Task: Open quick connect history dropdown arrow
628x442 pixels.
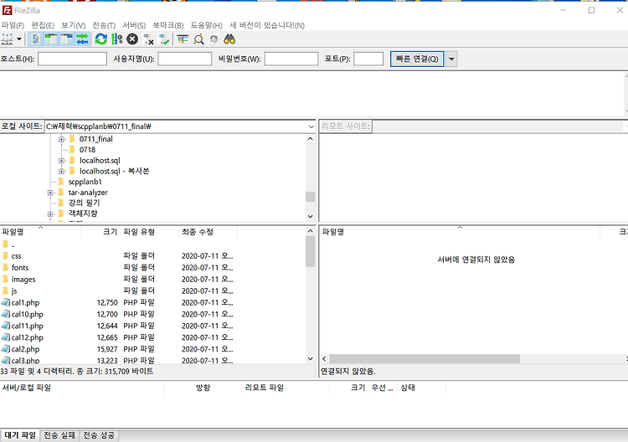Action: click(x=451, y=59)
